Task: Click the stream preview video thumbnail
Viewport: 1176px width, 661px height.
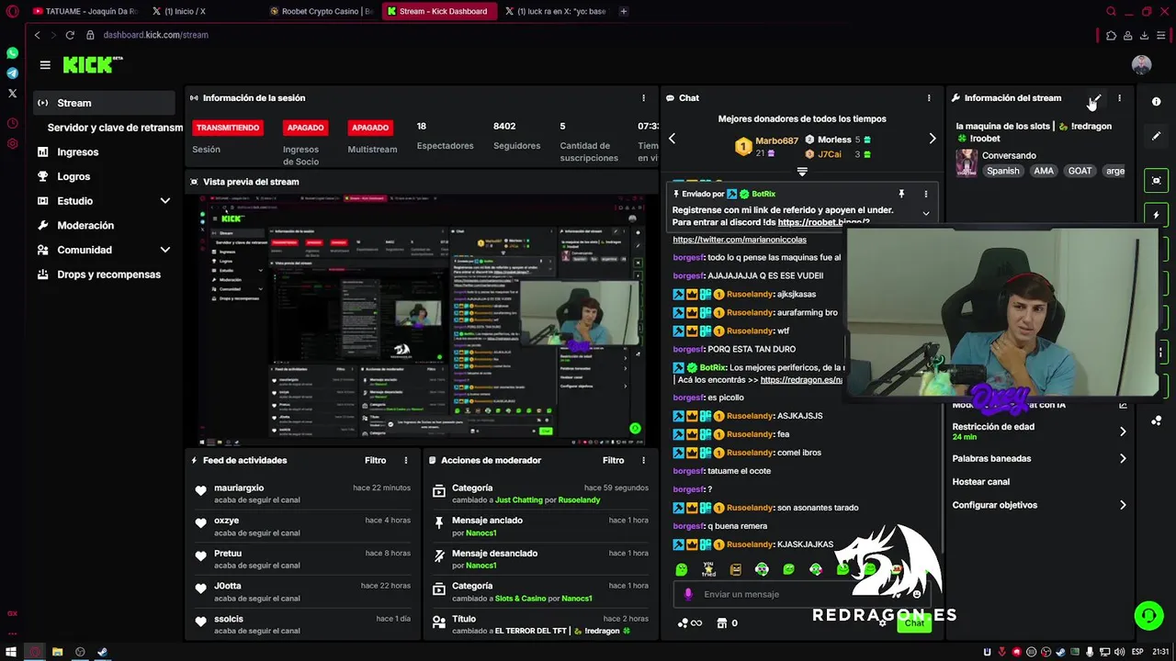Action: click(x=422, y=320)
